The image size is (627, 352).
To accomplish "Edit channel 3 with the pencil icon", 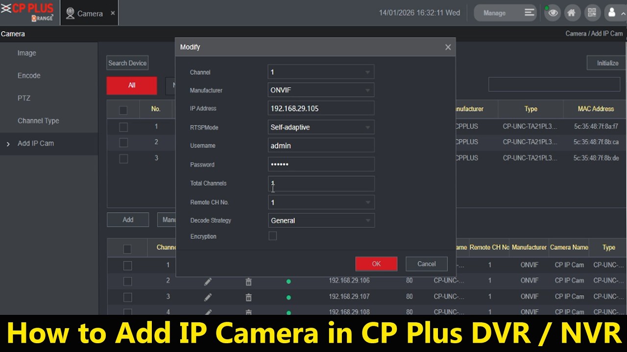I will (x=208, y=297).
